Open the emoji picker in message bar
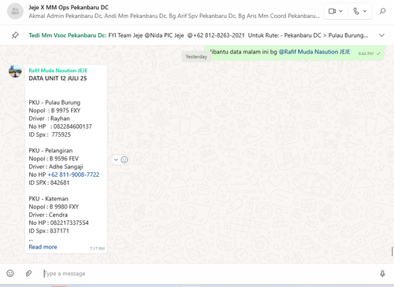This screenshot has height=287, width=394. [10, 274]
